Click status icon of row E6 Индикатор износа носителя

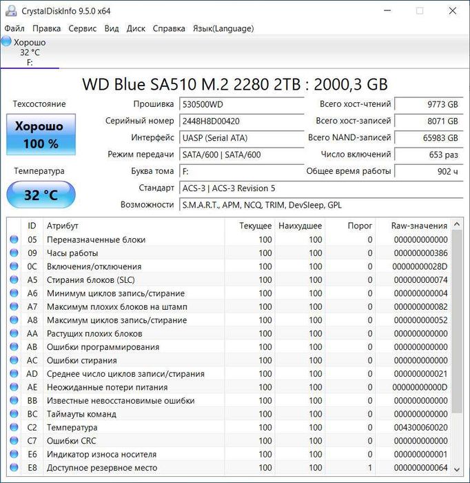[14, 454]
